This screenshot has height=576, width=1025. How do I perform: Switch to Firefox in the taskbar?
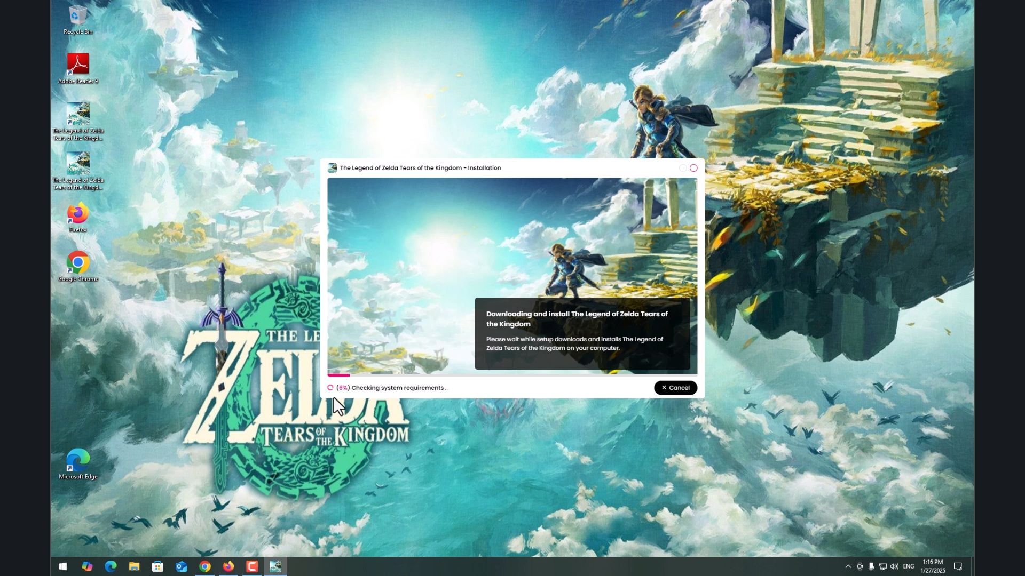(228, 566)
